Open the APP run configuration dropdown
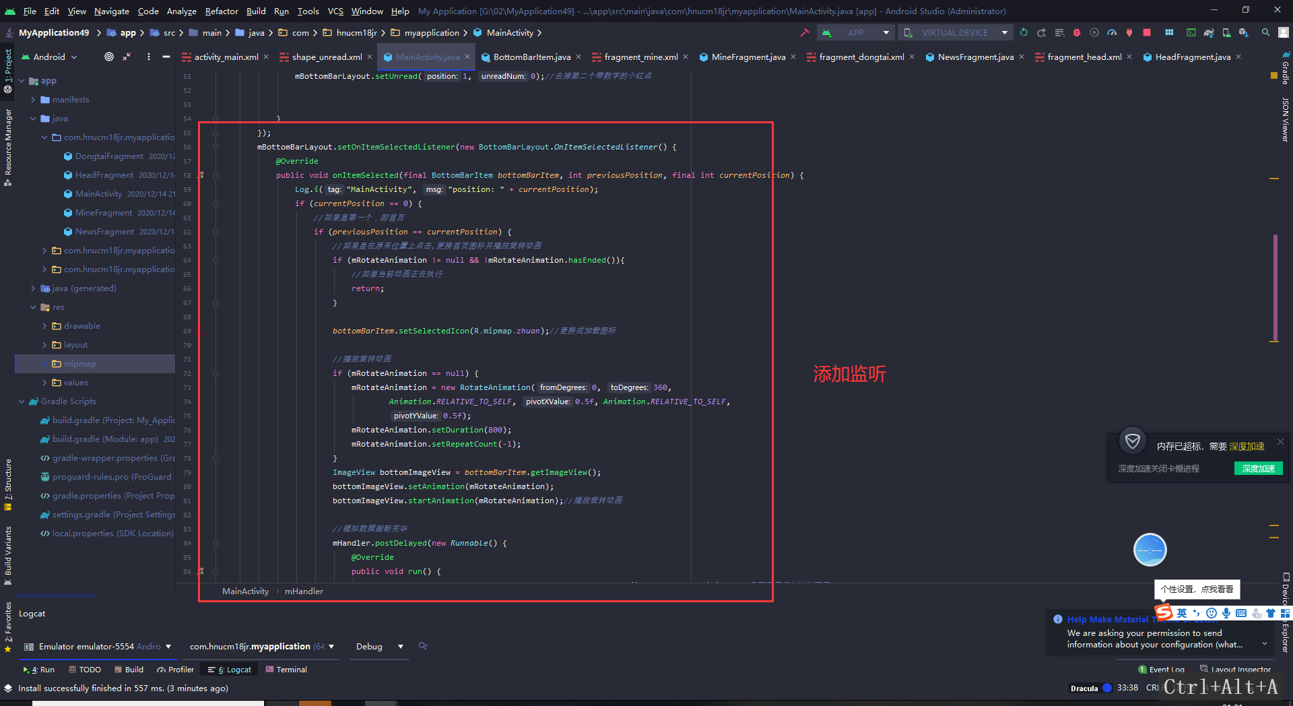Viewport: 1293px width, 706px height. click(x=855, y=32)
